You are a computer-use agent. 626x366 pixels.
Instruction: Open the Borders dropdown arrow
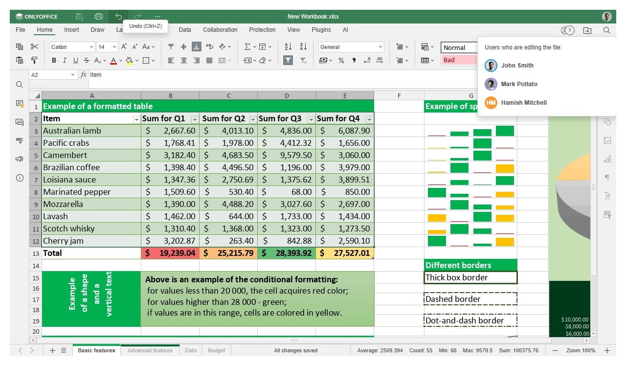click(153, 61)
